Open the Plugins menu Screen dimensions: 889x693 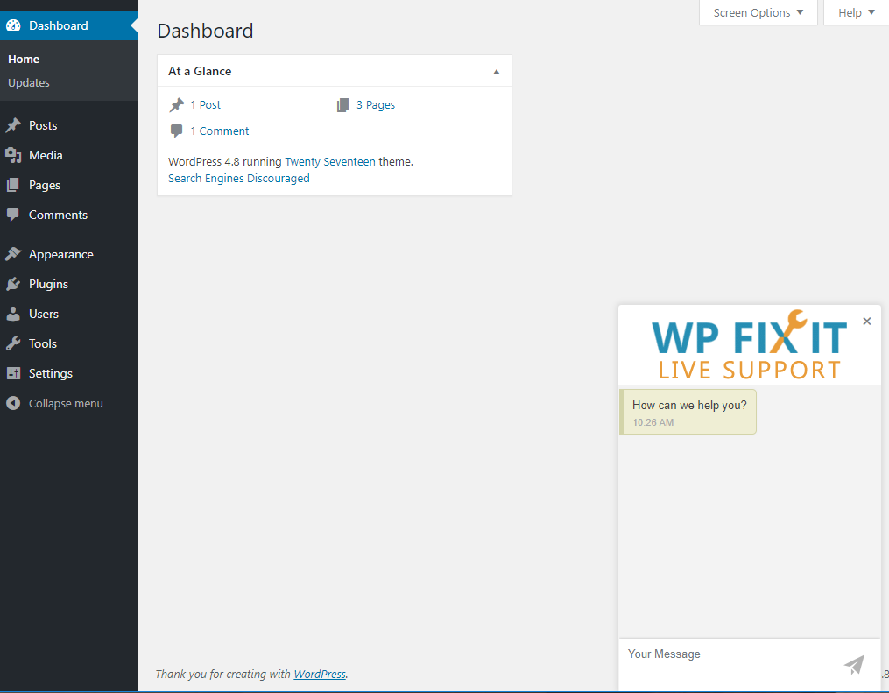[x=68, y=284]
